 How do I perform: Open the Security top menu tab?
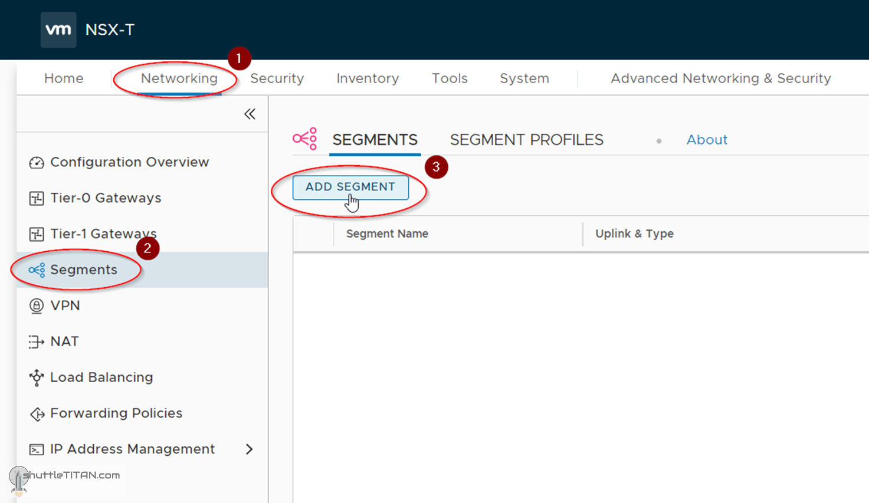277,78
